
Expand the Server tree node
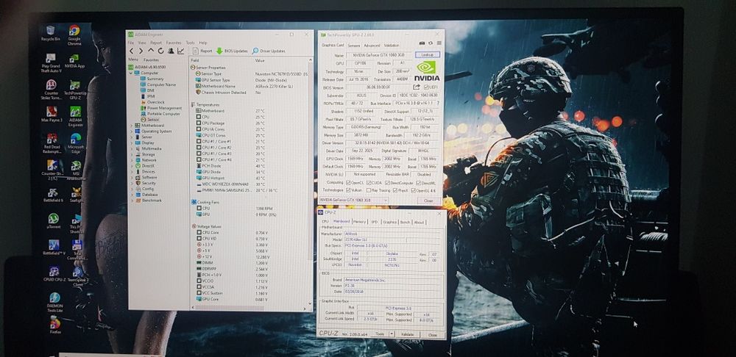(x=132, y=137)
